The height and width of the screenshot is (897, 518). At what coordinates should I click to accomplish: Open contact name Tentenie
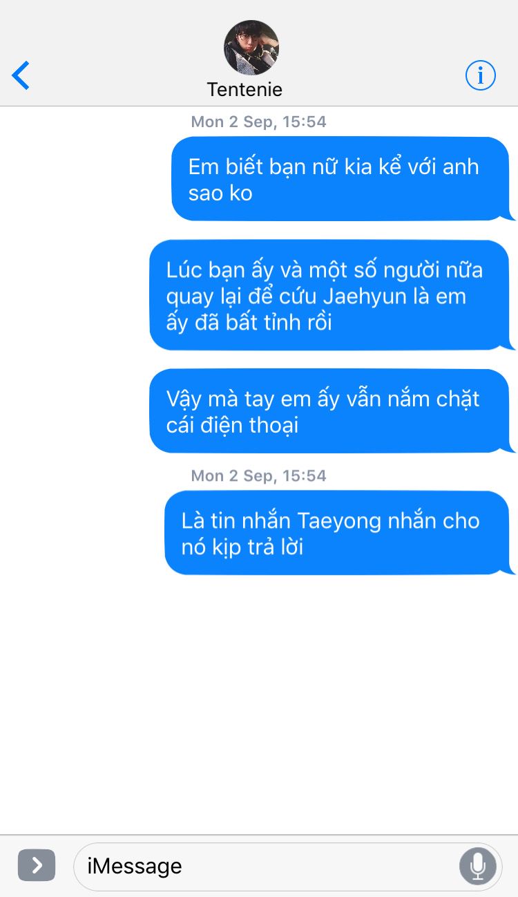[244, 90]
